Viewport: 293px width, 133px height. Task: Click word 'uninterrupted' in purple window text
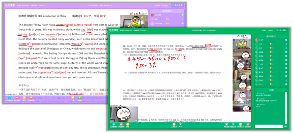pyautogui.click(x=64, y=25)
